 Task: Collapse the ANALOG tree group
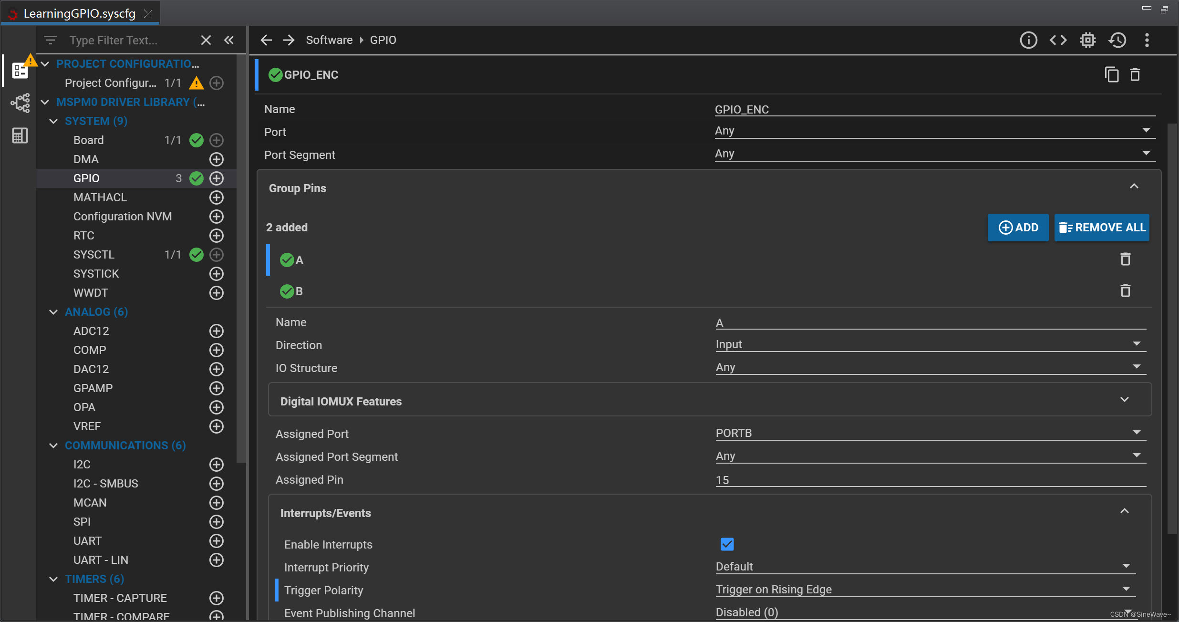[x=53, y=312]
